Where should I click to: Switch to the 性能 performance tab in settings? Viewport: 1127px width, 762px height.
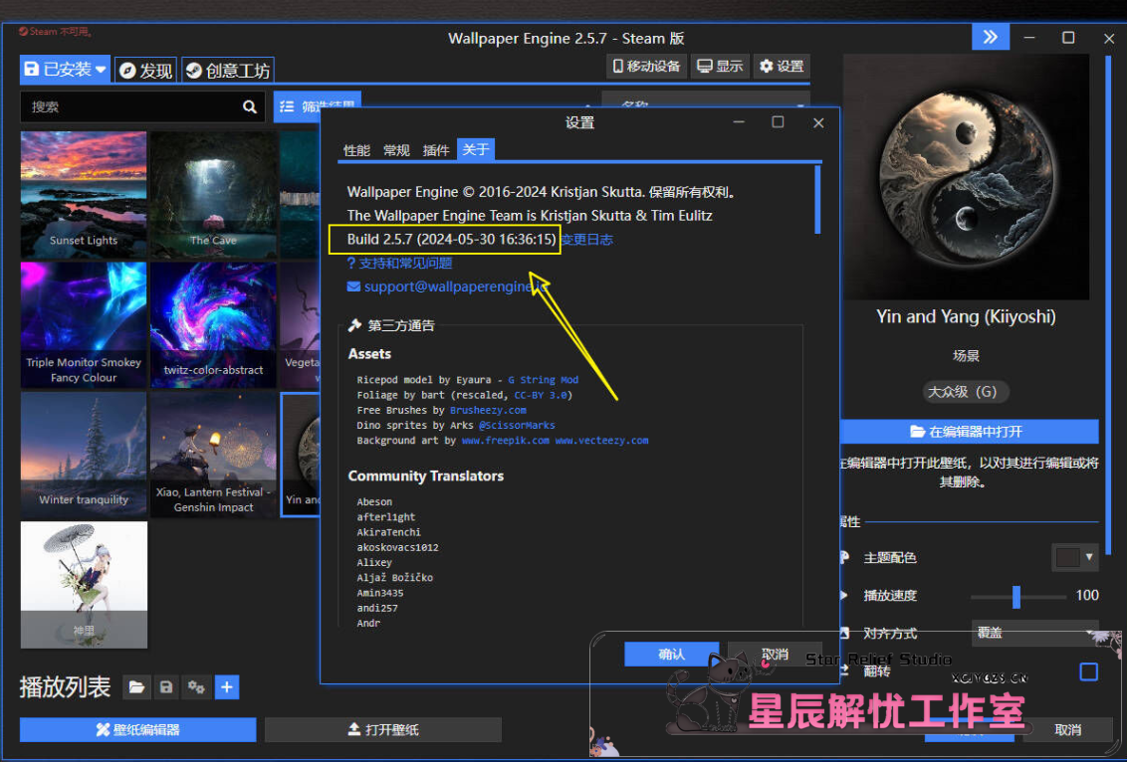(x=356, y=150)
